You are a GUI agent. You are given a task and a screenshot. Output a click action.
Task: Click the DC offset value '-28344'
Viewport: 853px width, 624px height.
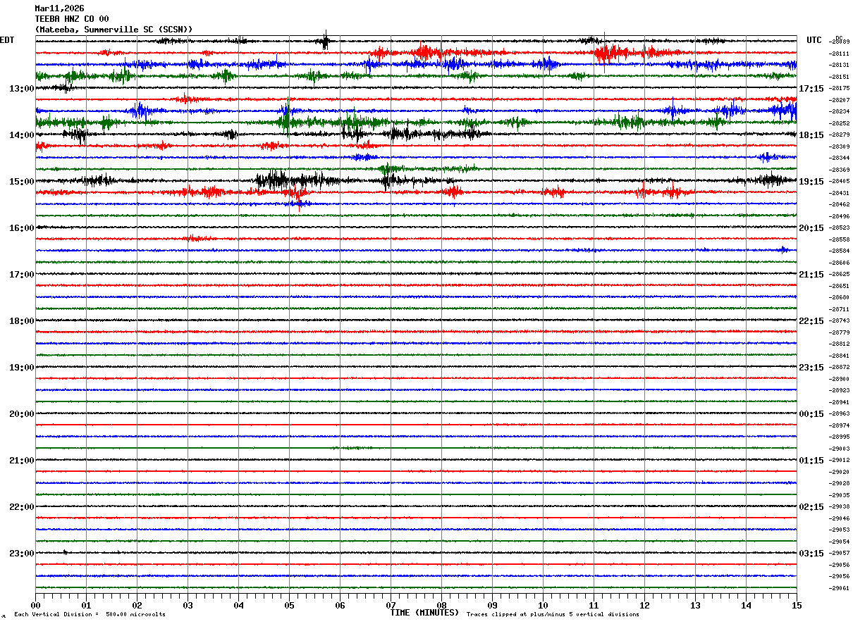click(840, 158)
